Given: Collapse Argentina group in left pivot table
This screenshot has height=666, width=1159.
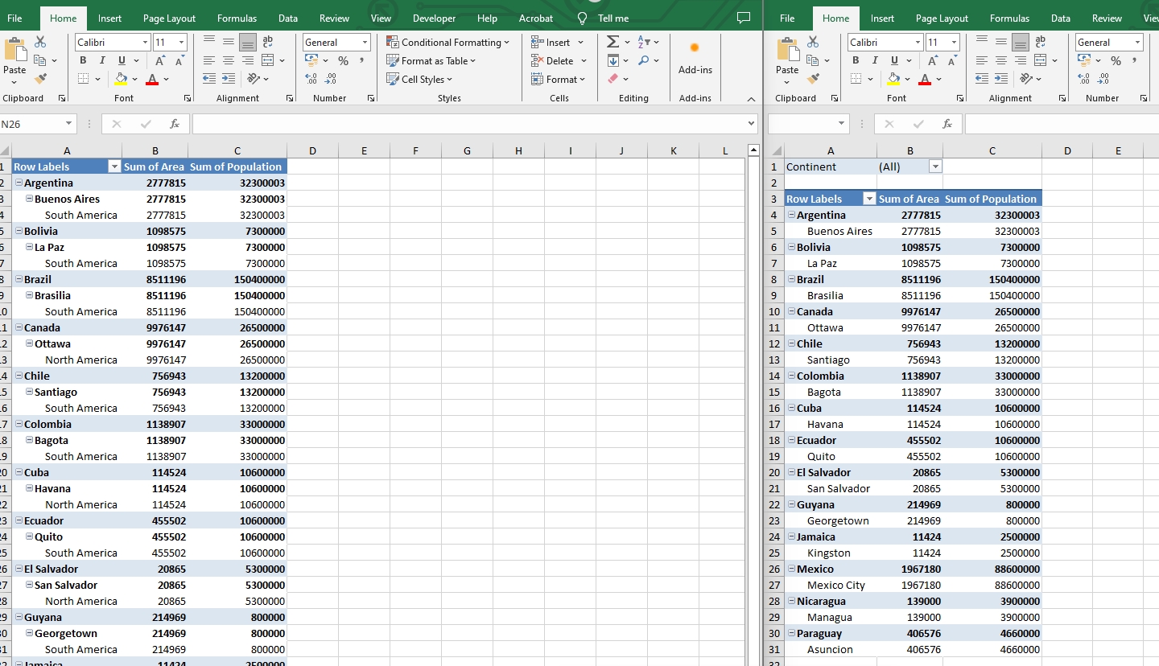Looking at the screenshot, I should (19, 183).
